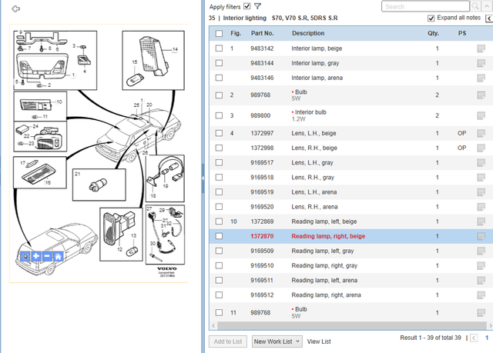This screenshot has width=493, height=353.
Task: Sort the table by Part No. column
Action: point(262,34)
